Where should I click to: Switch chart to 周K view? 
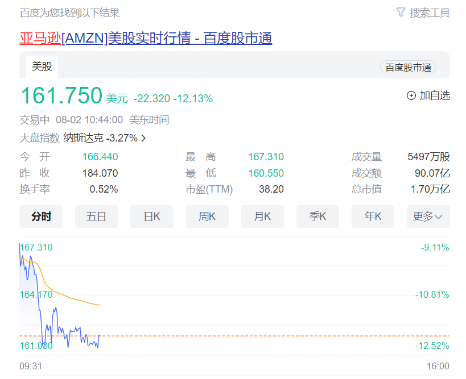pyautogui.click(x=207, y=216)
